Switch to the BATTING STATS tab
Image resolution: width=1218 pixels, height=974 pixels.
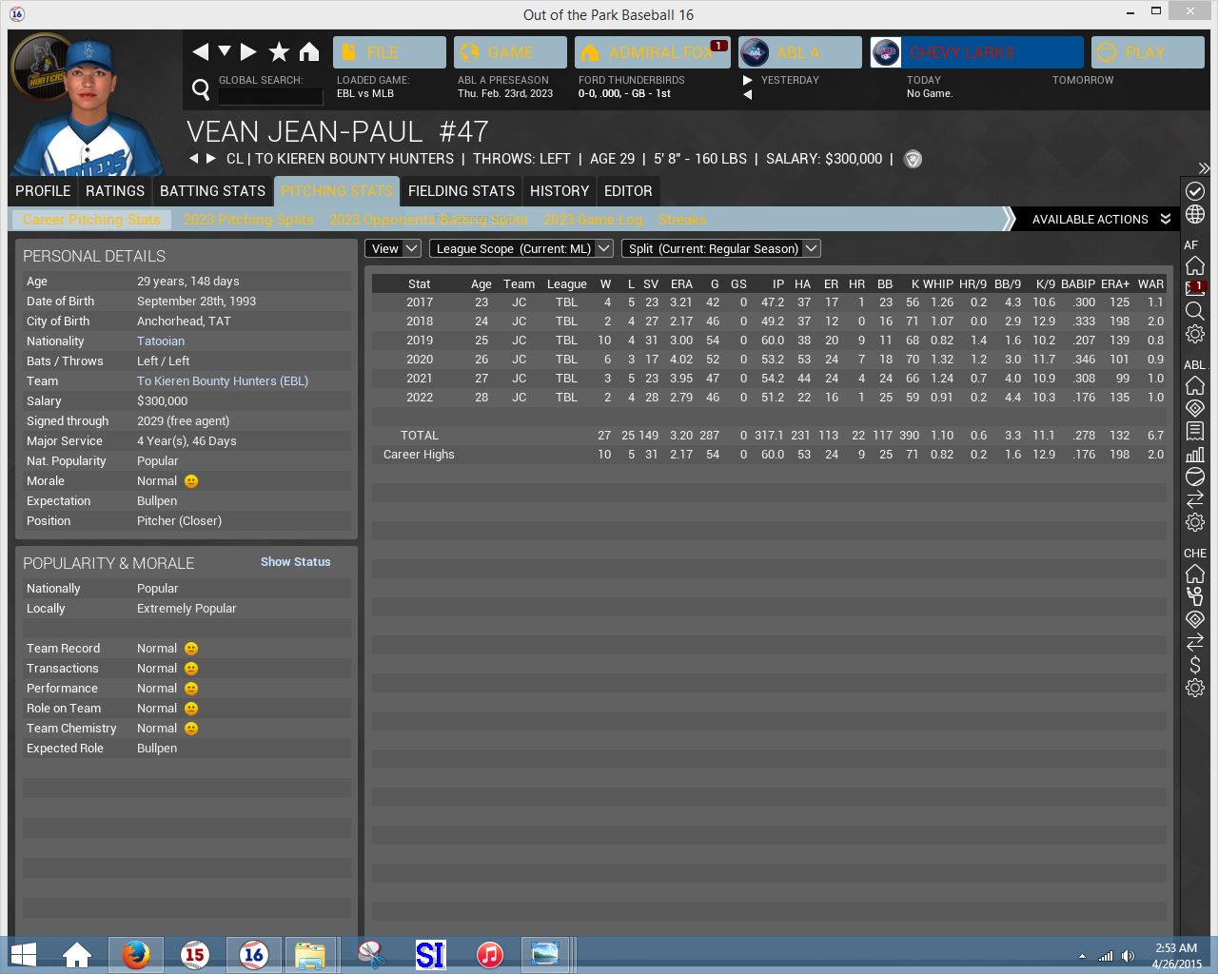point(212,191)
